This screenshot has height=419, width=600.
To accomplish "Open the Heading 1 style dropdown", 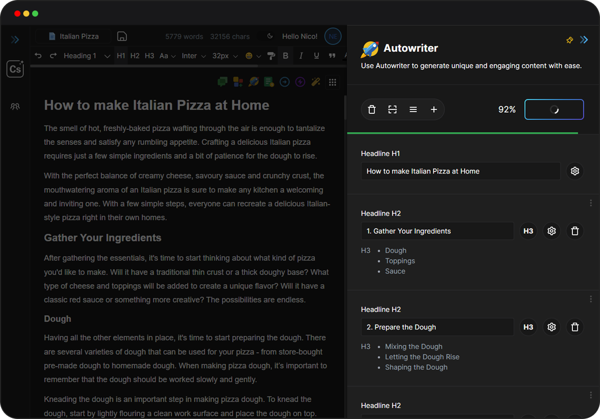I will [x=87, y=56].
